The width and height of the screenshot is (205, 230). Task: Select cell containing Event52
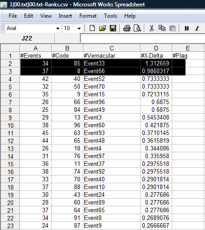point(112,79)
